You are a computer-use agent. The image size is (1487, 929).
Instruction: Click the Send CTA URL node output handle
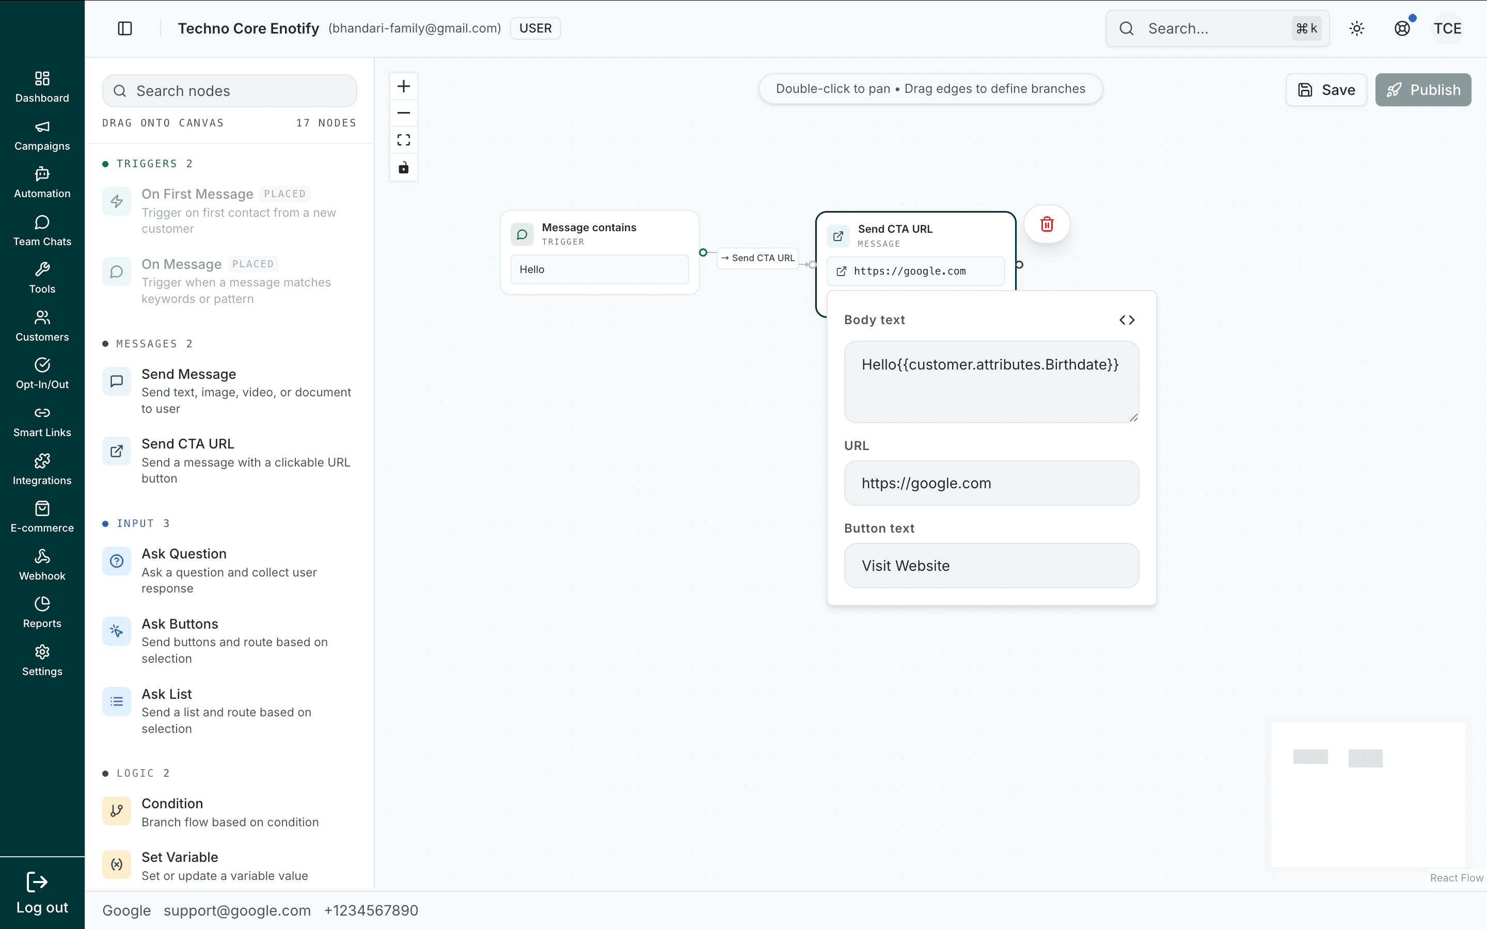pyautogui.click(x=1019, y=265)
